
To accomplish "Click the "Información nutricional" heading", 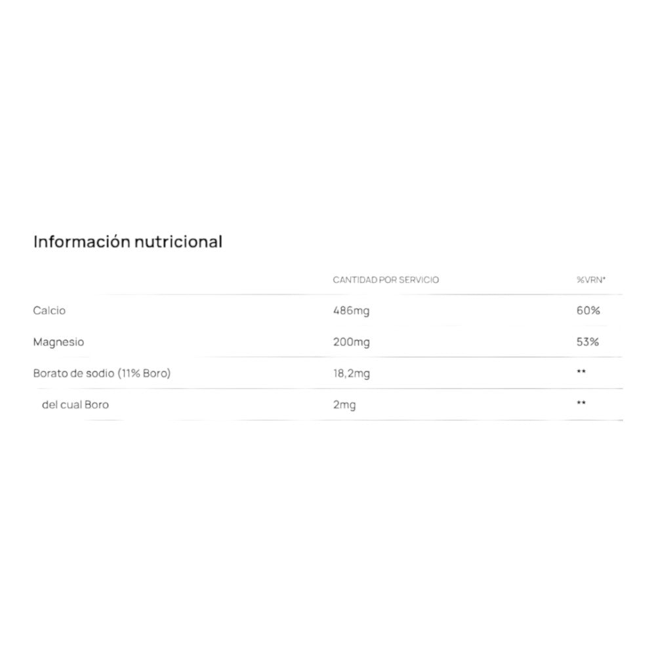I will 128,242.
